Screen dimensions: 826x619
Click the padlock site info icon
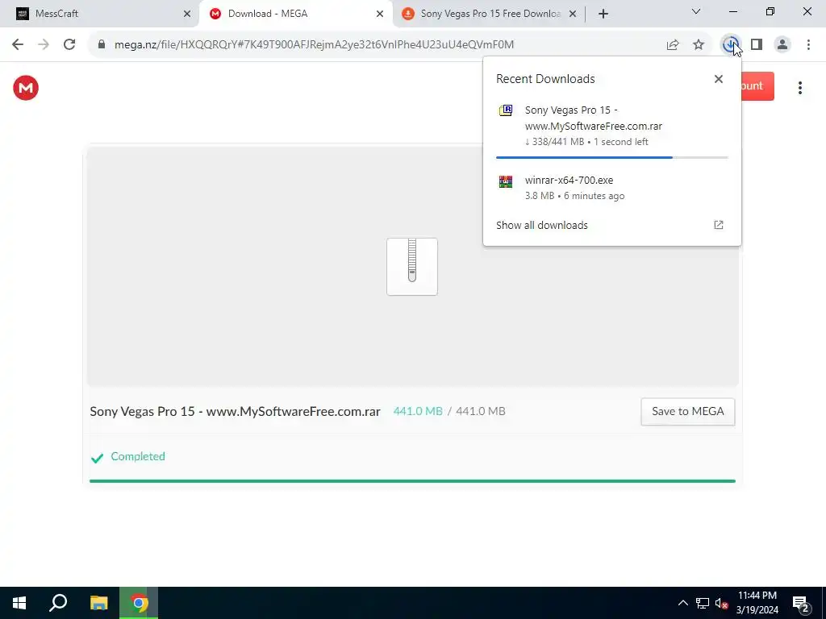[102, 45]
